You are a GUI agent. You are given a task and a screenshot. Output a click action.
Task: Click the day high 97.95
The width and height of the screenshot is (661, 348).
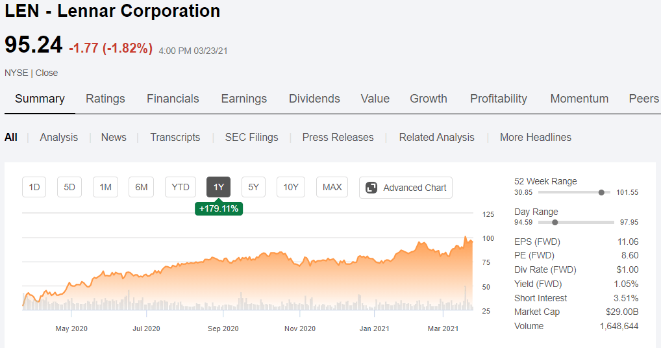point(629,223)
